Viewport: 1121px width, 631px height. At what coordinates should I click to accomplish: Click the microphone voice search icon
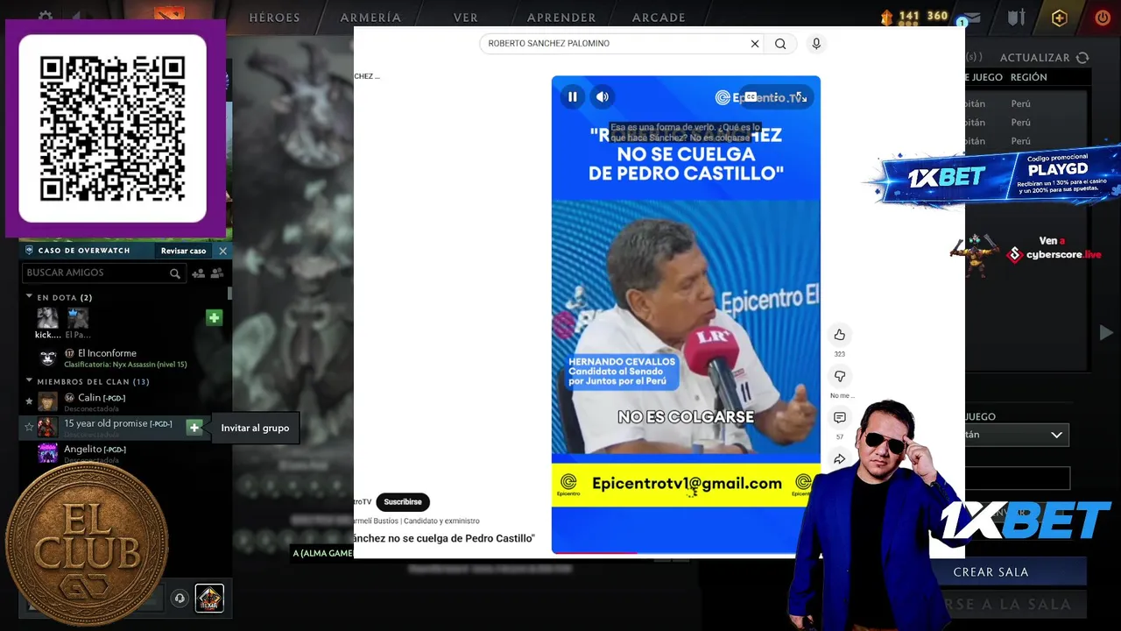(816, 44)
